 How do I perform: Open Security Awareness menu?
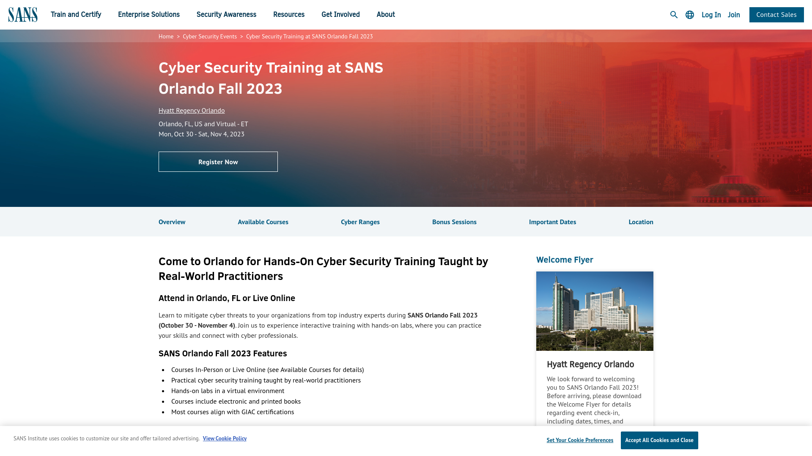coord(226,14)
